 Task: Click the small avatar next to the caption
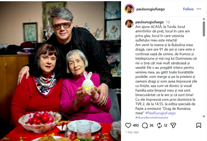(129, 24)
